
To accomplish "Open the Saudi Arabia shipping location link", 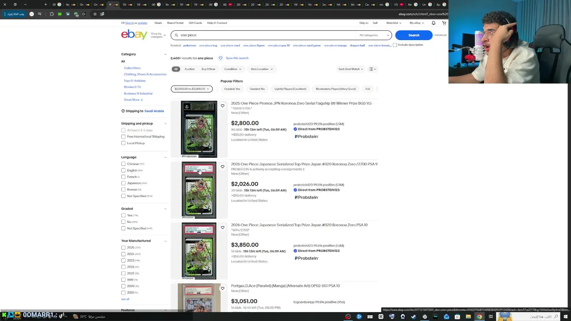I will (154, 111).
